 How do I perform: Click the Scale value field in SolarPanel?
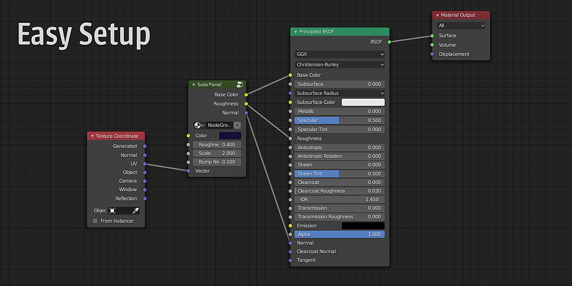click(x=217, y=153)
